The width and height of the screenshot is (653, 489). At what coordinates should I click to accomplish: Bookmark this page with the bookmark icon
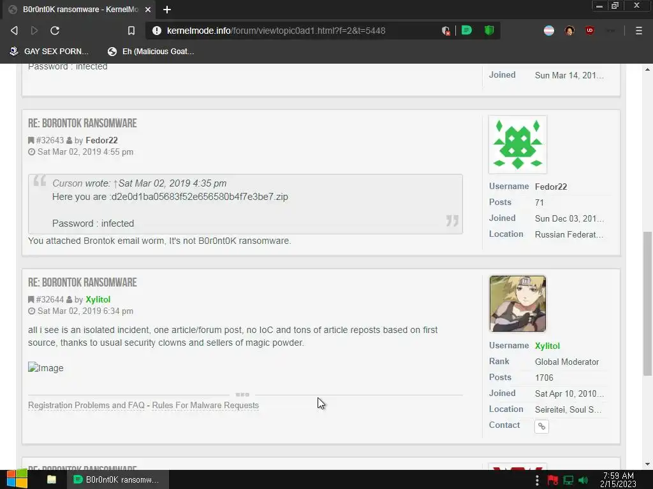click(131, 31)
